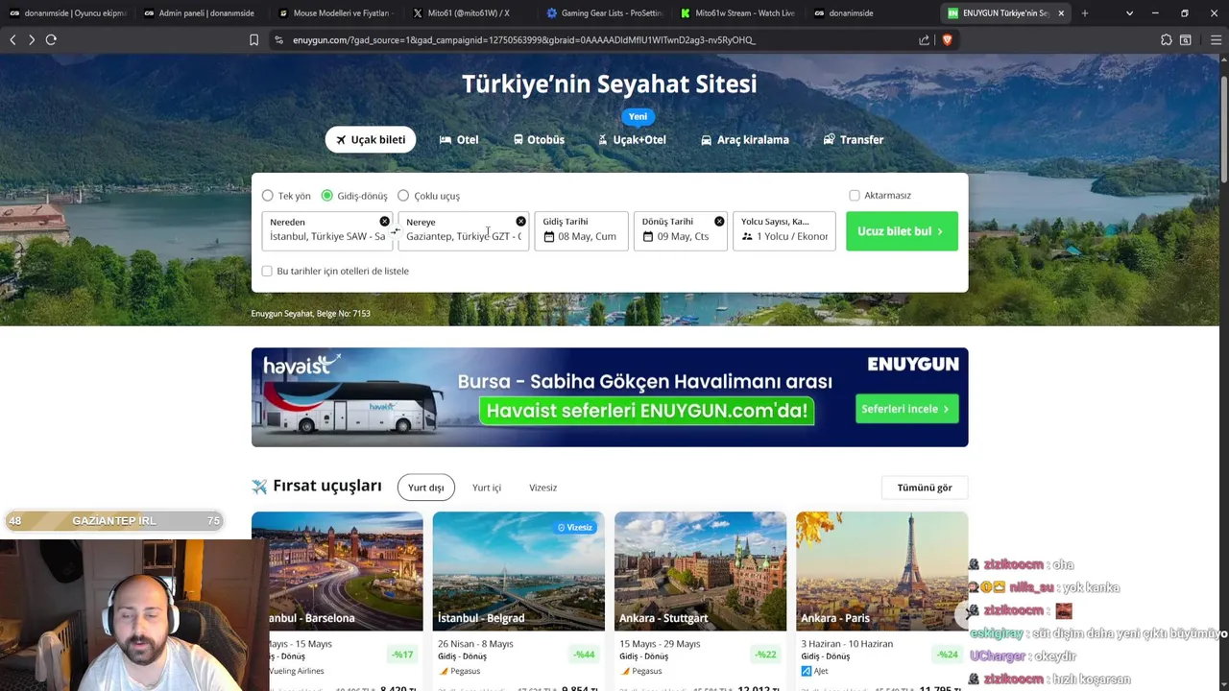Click the Pegasus airline label on Belgrad card
Viewport: 1229px width, 691px height.
[x=460, y=671]
